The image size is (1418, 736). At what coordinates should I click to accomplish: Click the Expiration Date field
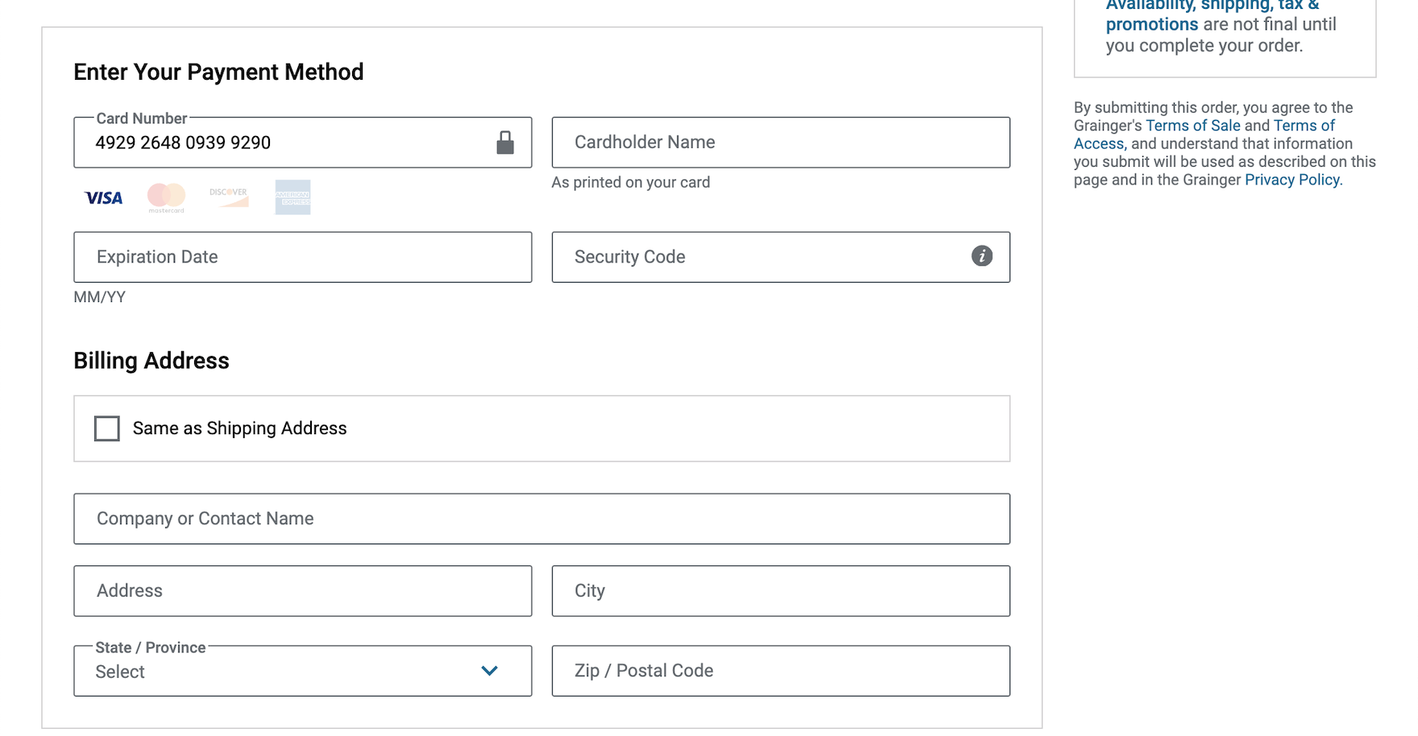pos(302,257)
